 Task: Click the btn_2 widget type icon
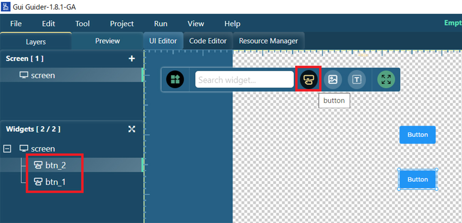click(x=38, y=165)
